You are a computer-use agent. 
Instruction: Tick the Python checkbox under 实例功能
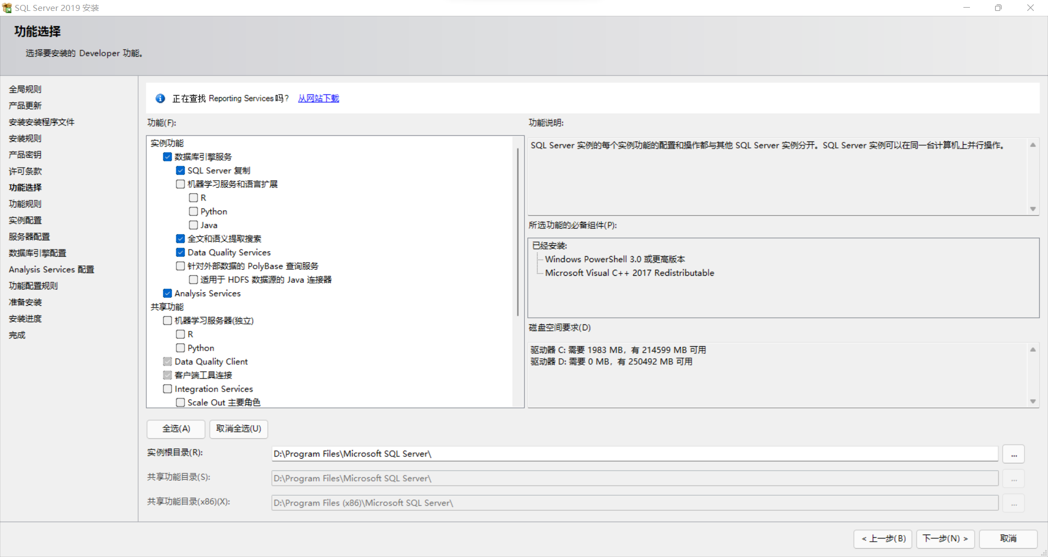pyautogui.click(x=193, y=211)
